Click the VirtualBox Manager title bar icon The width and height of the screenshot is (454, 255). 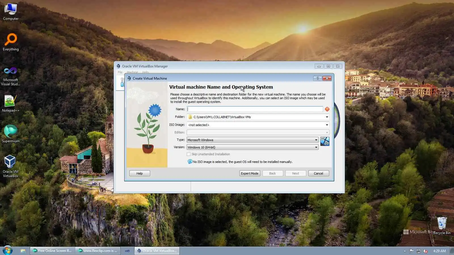(118, 66)
